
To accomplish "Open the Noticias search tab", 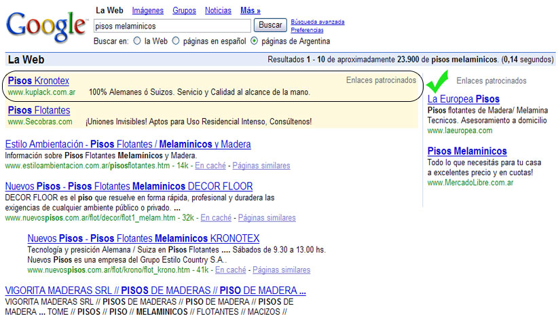I will point(218,11).
